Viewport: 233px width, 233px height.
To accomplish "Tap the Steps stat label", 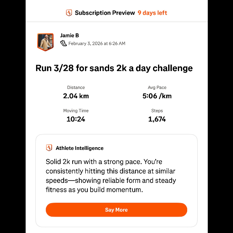I will pos(157,111).
